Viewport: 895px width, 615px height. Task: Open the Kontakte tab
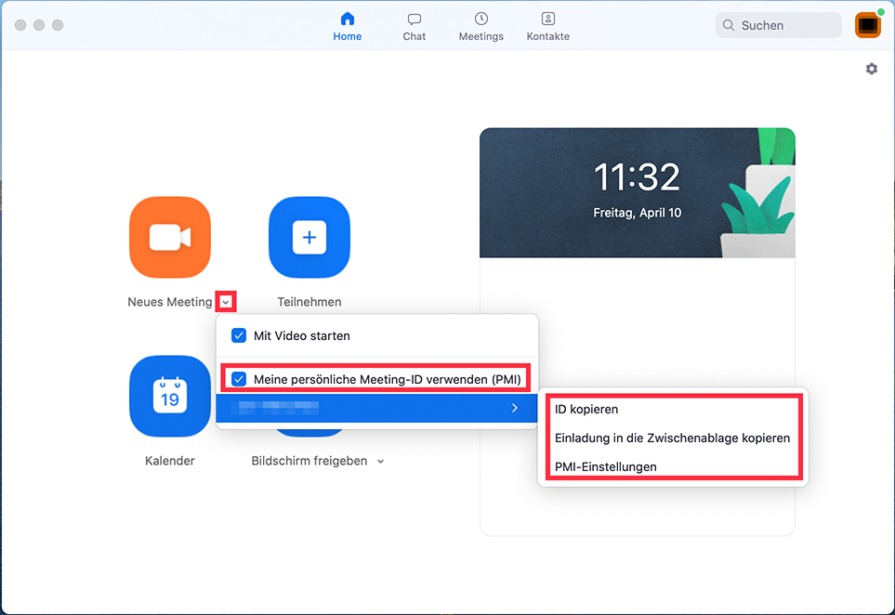(548, 27)
